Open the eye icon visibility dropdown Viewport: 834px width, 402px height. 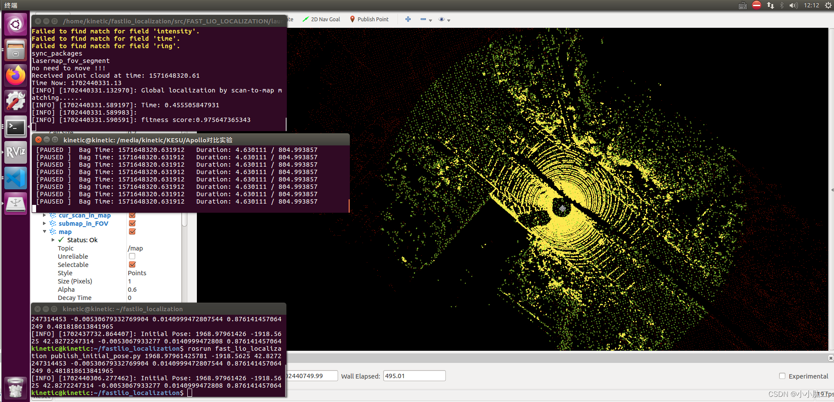[x=444, y=20]
